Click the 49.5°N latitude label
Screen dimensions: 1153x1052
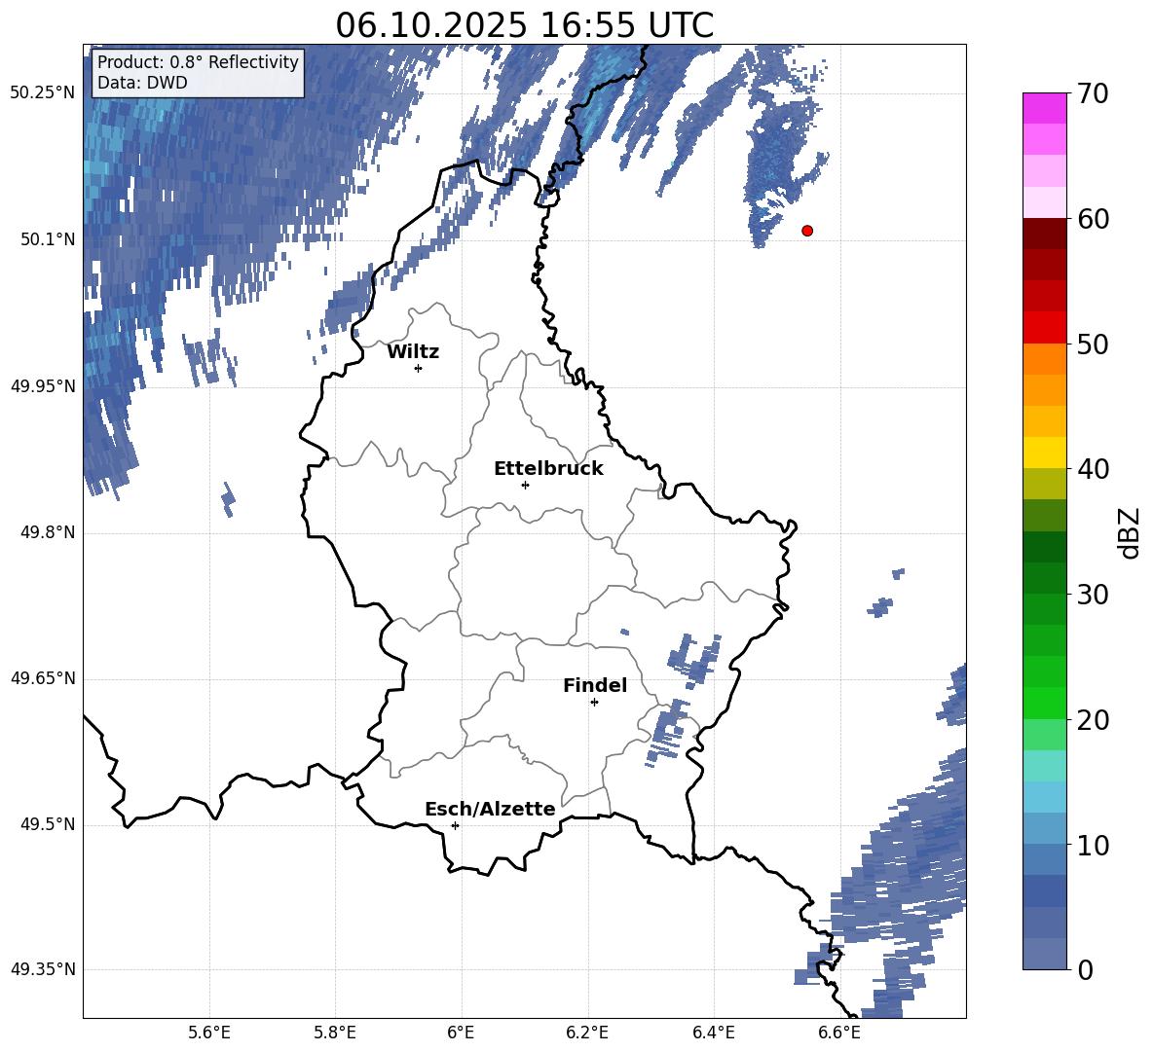tap(48, 824)
